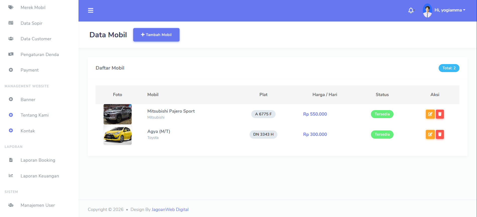This screenshot has width=477, height=217.
Task: Click the Merek Mobil tags icon
Action: 11,7
